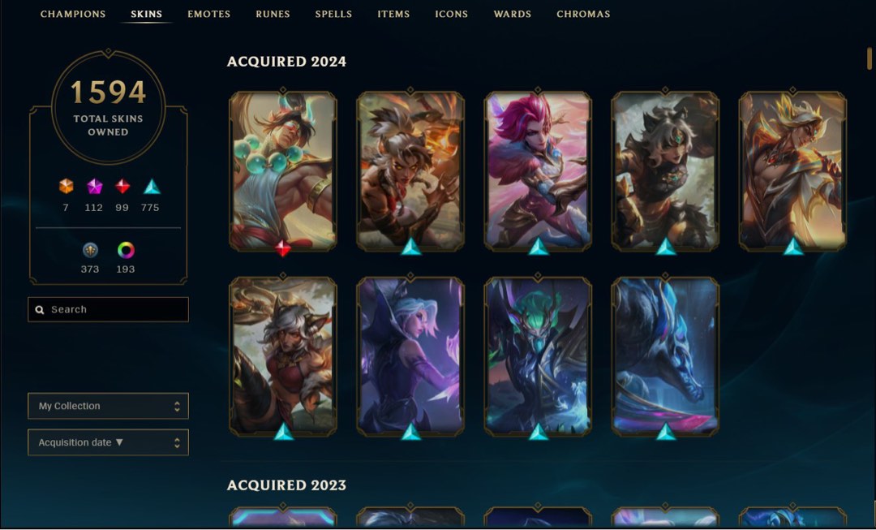Open the My Collection dropdown
The height and width of the screenshot is (530, 876).
(108, 406)
